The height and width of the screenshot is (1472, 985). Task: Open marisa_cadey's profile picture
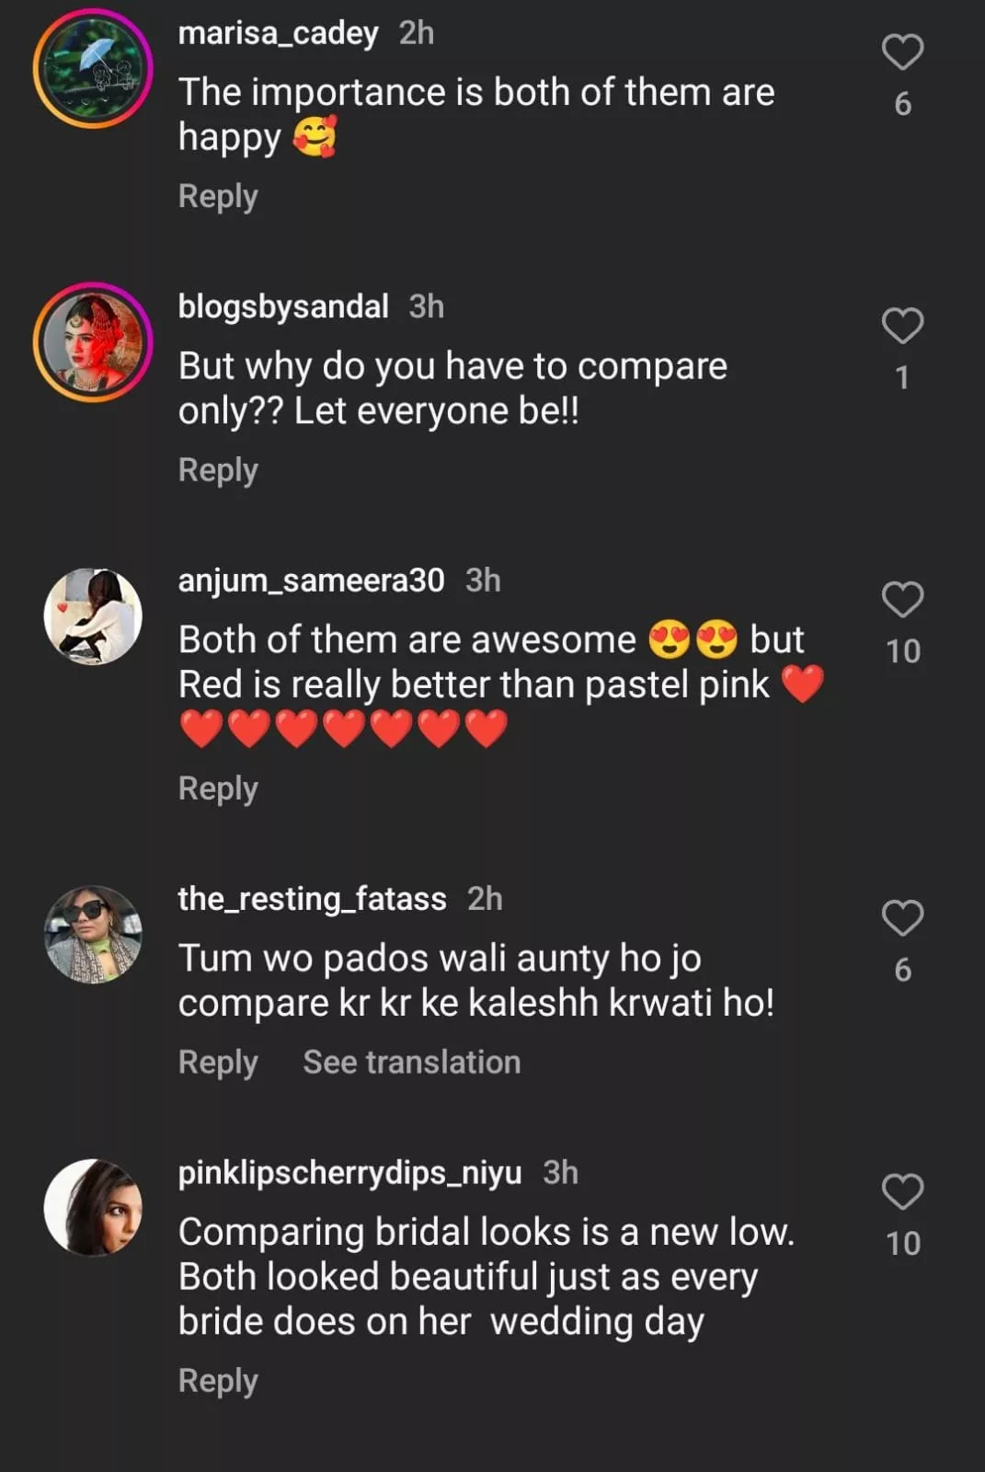93,68
